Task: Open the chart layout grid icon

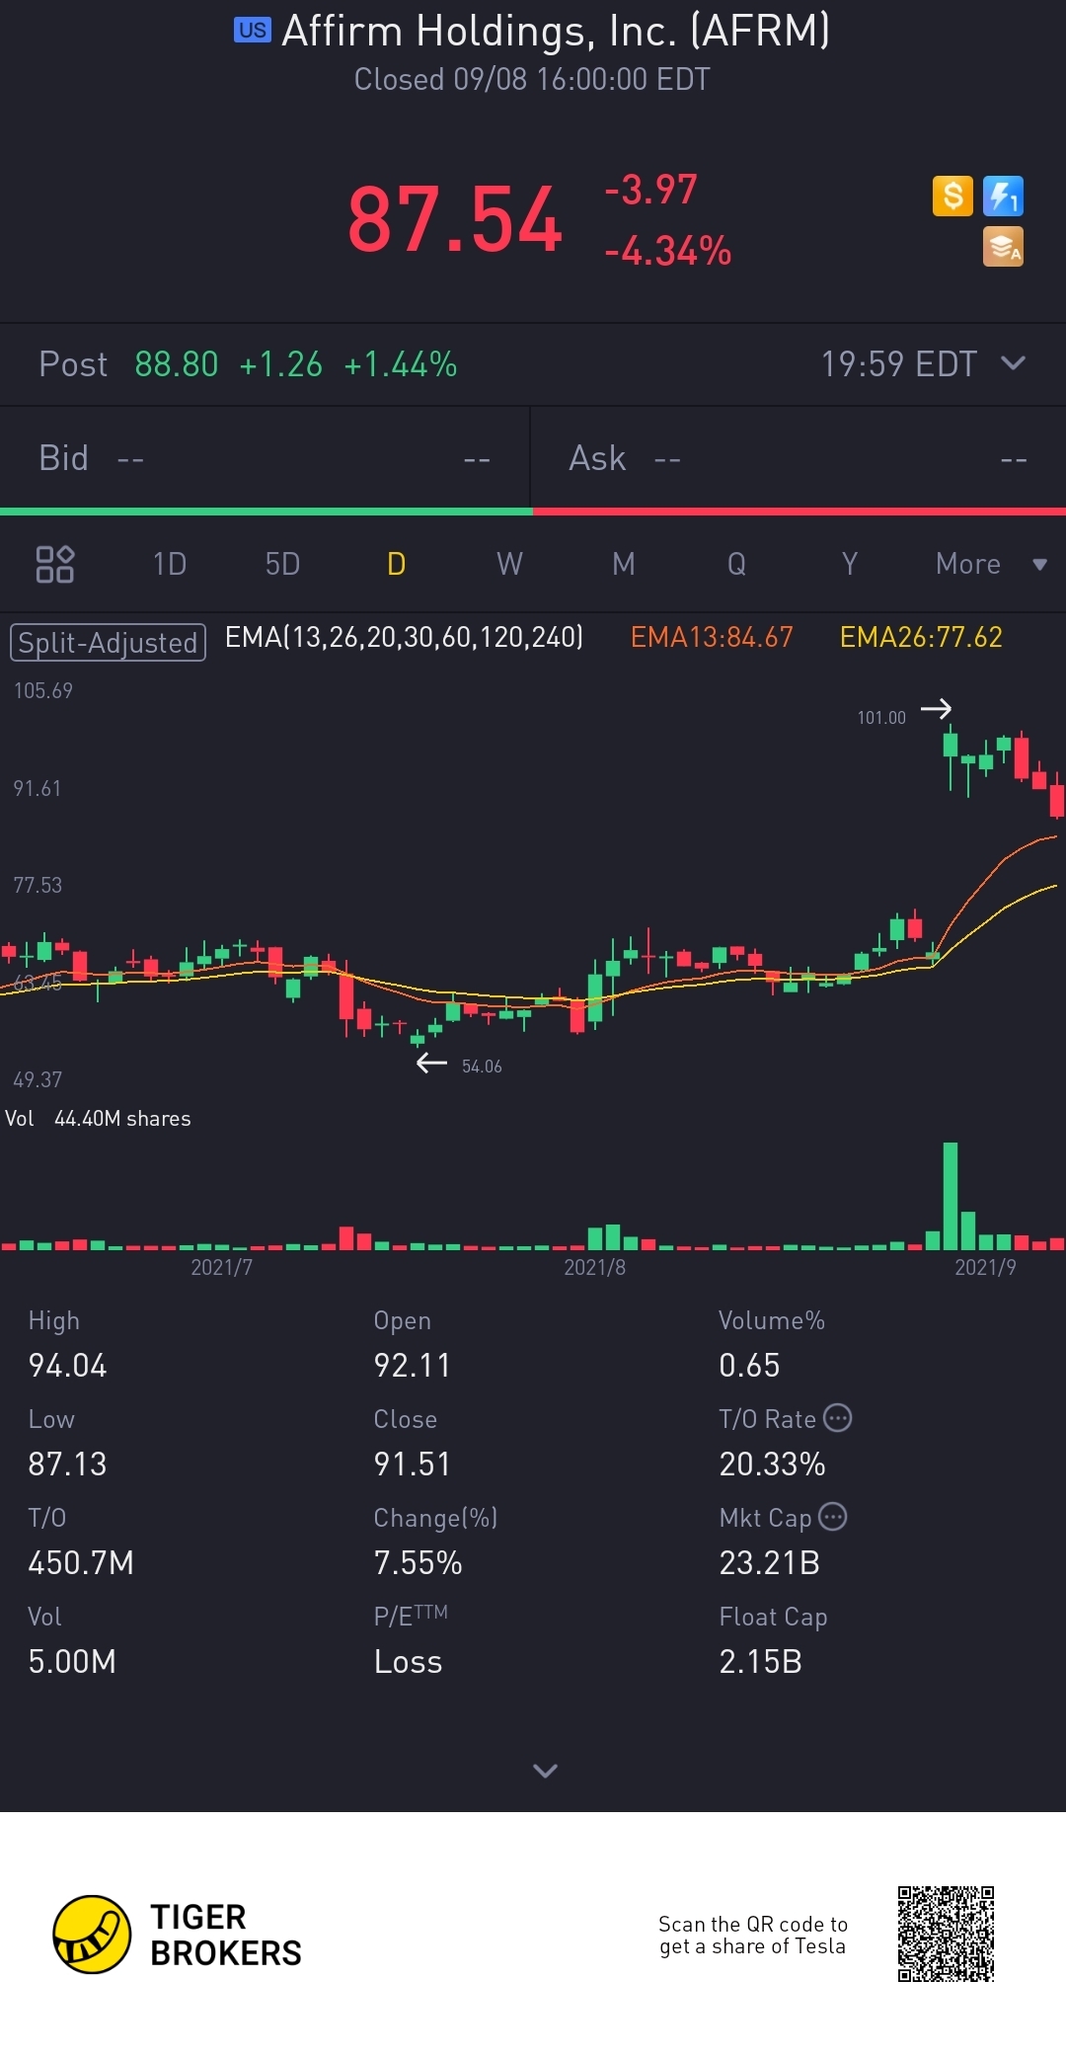Action: (x=55, y=564)
